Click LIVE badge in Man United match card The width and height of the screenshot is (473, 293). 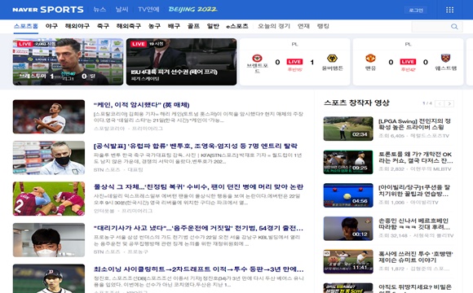[408, 62]
